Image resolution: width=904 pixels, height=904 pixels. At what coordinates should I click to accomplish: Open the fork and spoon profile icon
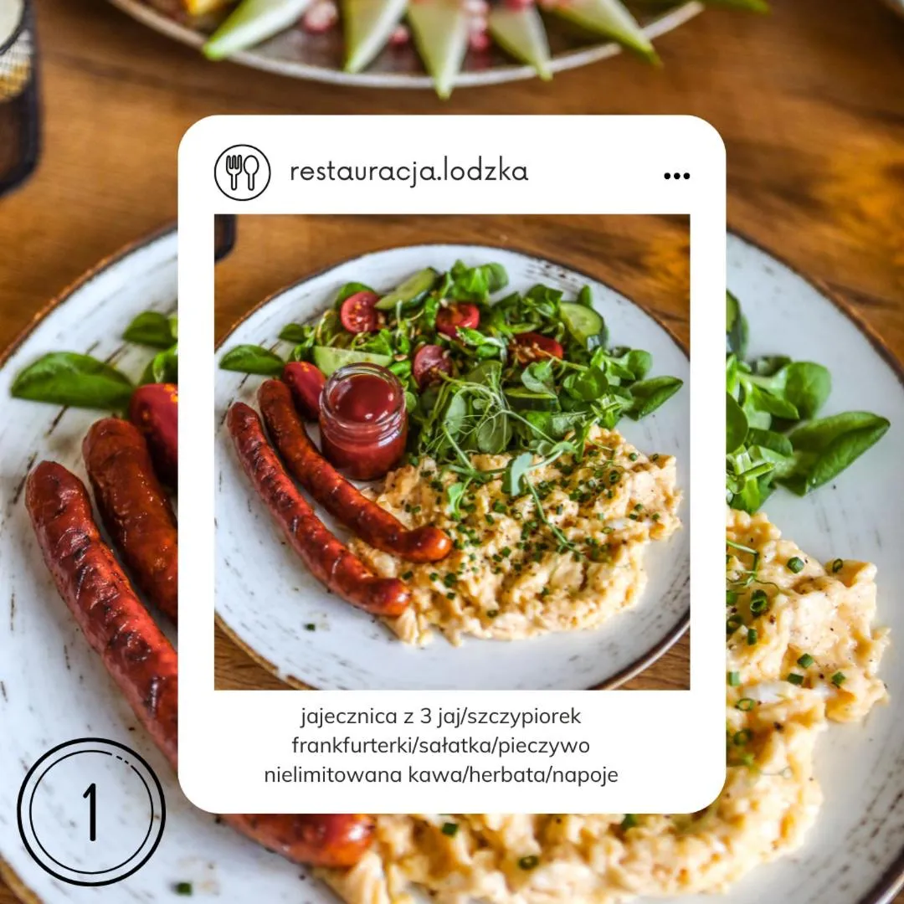coord(242,172)
